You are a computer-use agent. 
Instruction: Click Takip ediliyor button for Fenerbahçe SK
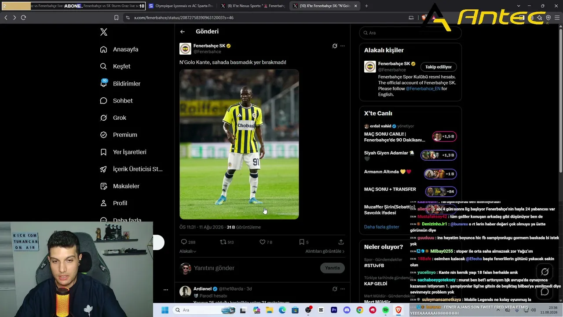[x=439, y=67]
